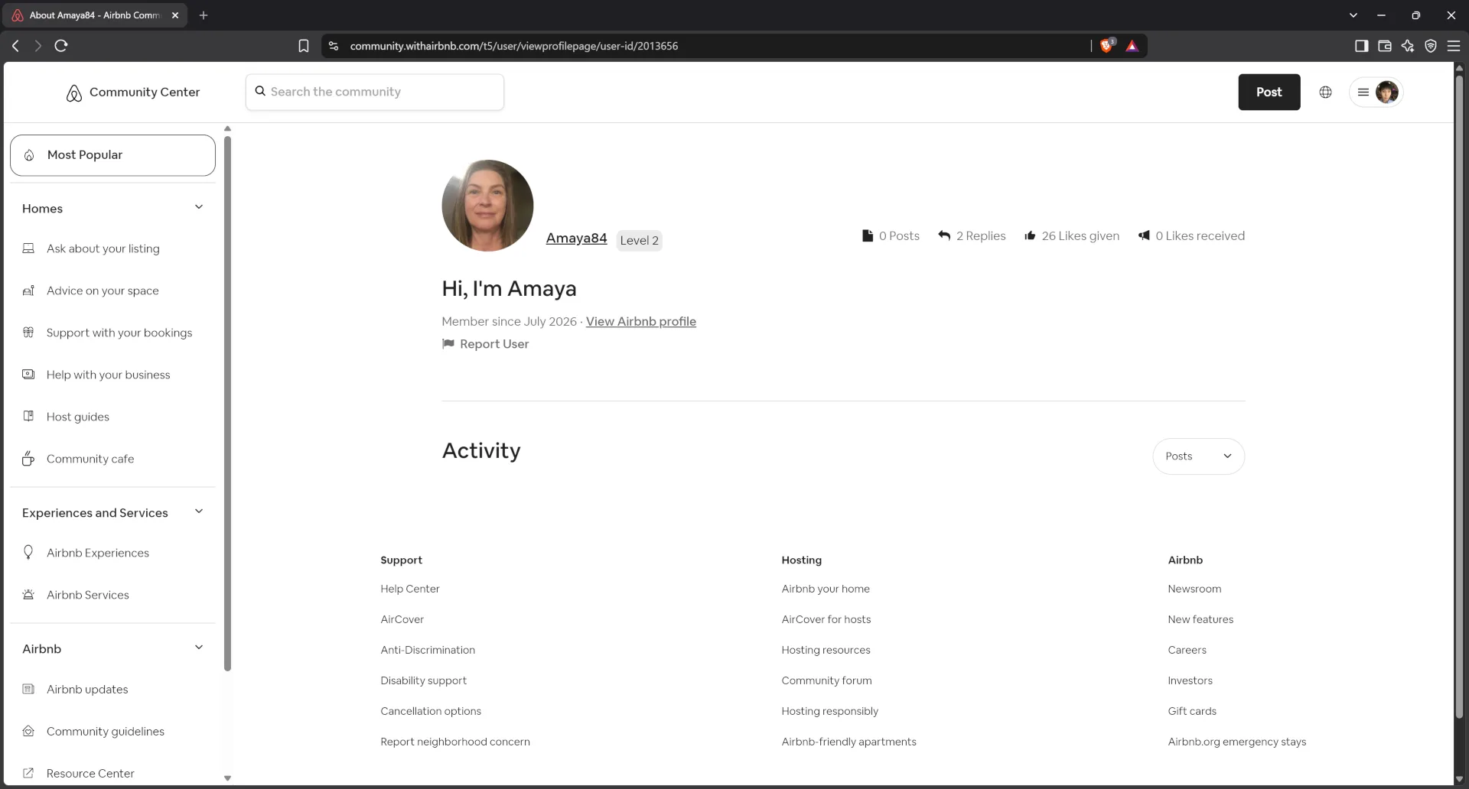Image resolution: width=1469 pixels, height=789 pixels.
Task: Click the Airbnb Services bell icon
Action: [x=28, y=594]
